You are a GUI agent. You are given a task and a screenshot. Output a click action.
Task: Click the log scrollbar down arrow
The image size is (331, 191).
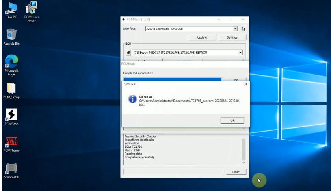244,163
